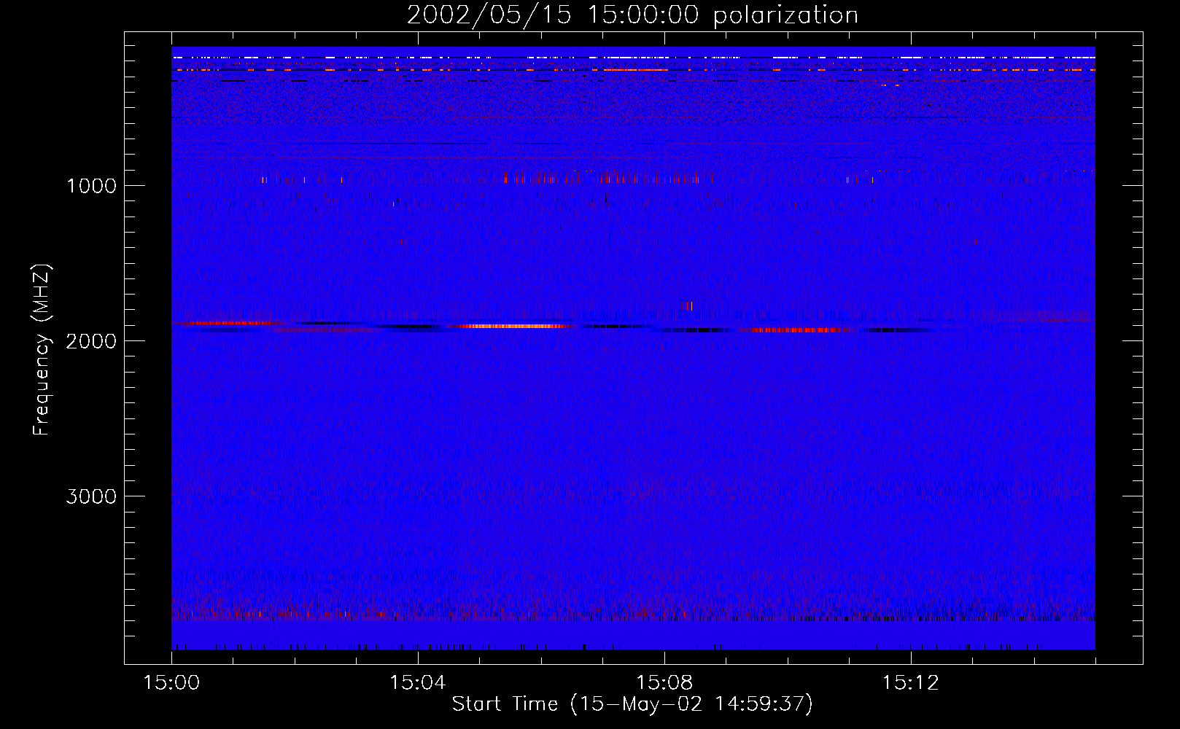Viewport: 1180px width, 729px height.
Task: Select the 'Frequency (MHZ)' axis label
Action: point(42,349)
